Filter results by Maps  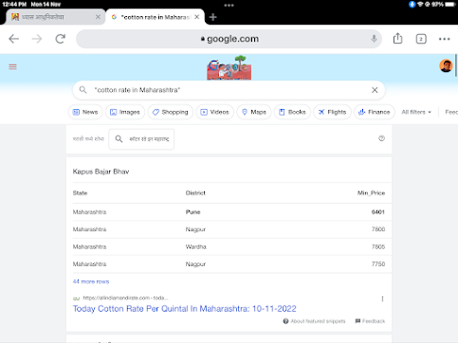(254, 112)
